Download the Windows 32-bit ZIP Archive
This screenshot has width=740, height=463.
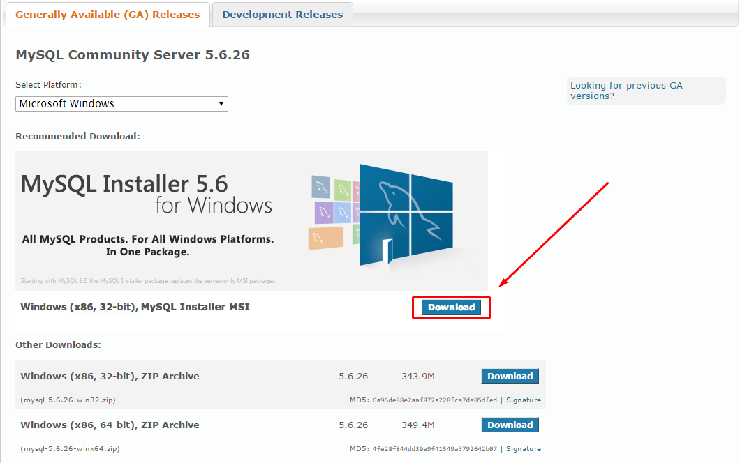coord(510,376)
